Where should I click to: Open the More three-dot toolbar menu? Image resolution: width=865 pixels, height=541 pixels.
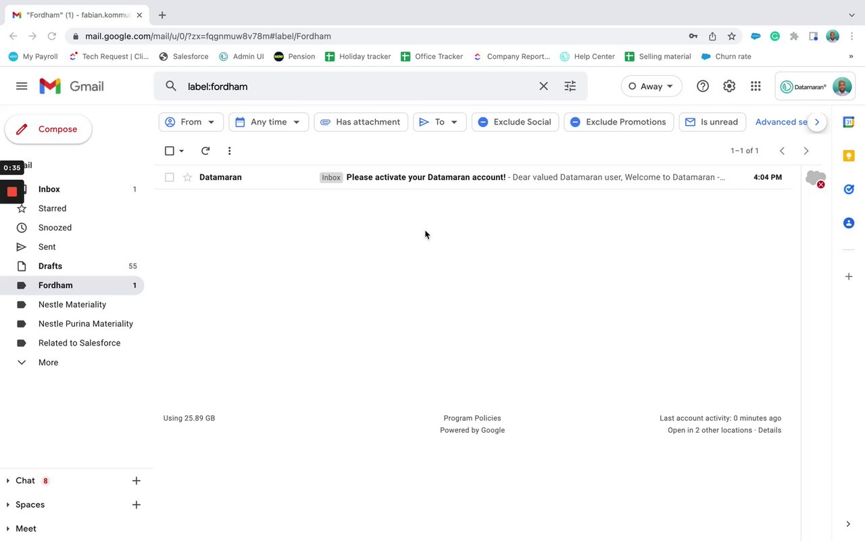click(x=229, y=151)
